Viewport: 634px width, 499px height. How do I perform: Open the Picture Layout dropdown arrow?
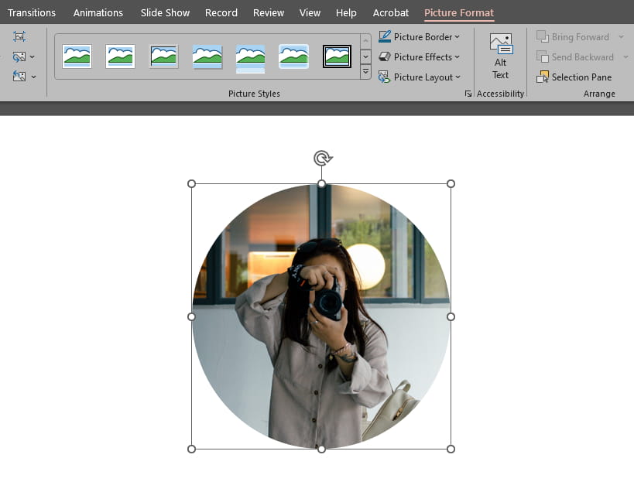(458, 77)
